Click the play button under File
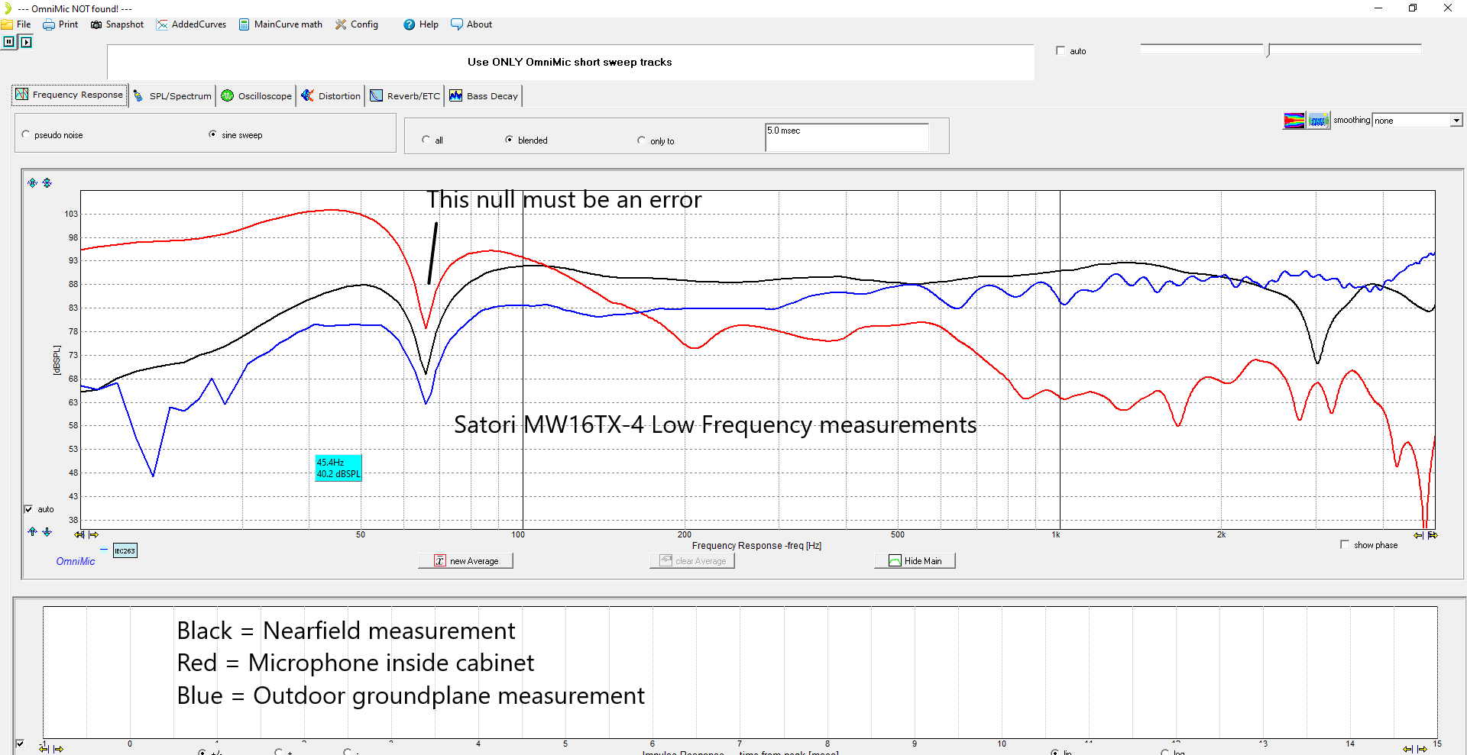 pyautogui.click(x=26, y=42)
